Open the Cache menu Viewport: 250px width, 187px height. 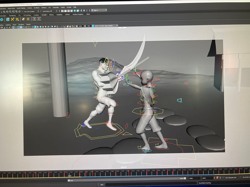click(63, 7)
